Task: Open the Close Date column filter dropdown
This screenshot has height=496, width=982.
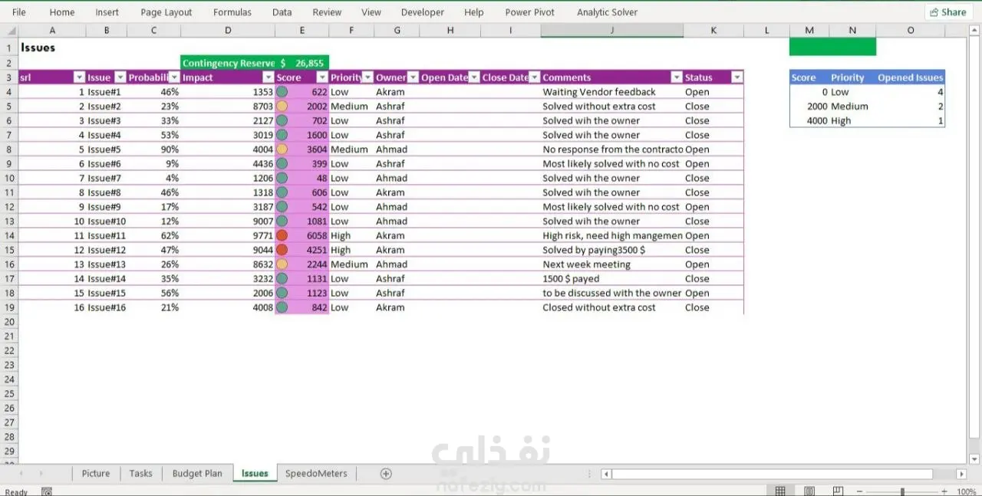Action: point(535,77)
